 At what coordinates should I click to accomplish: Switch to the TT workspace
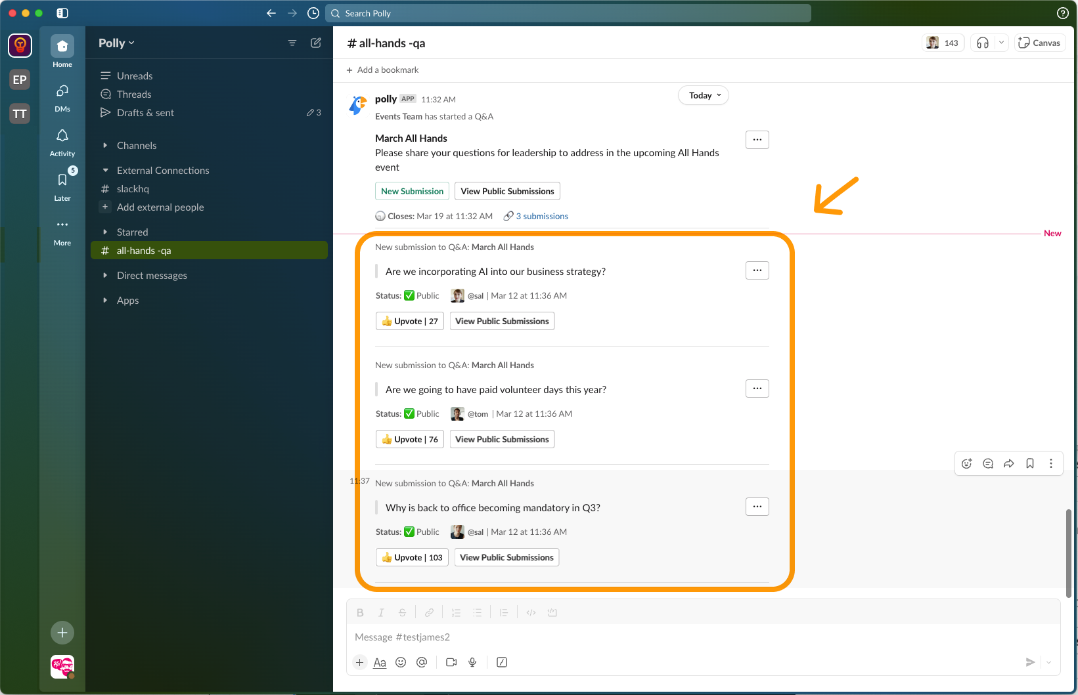pos(20,114)
